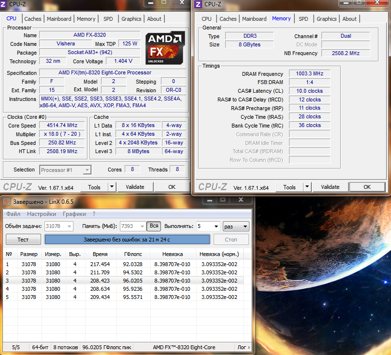The image size is (391, 355).
Task: Click '96.0205 ГФлопс пик' in status bar
Action: pyautogui.click(x=107, y=347)
